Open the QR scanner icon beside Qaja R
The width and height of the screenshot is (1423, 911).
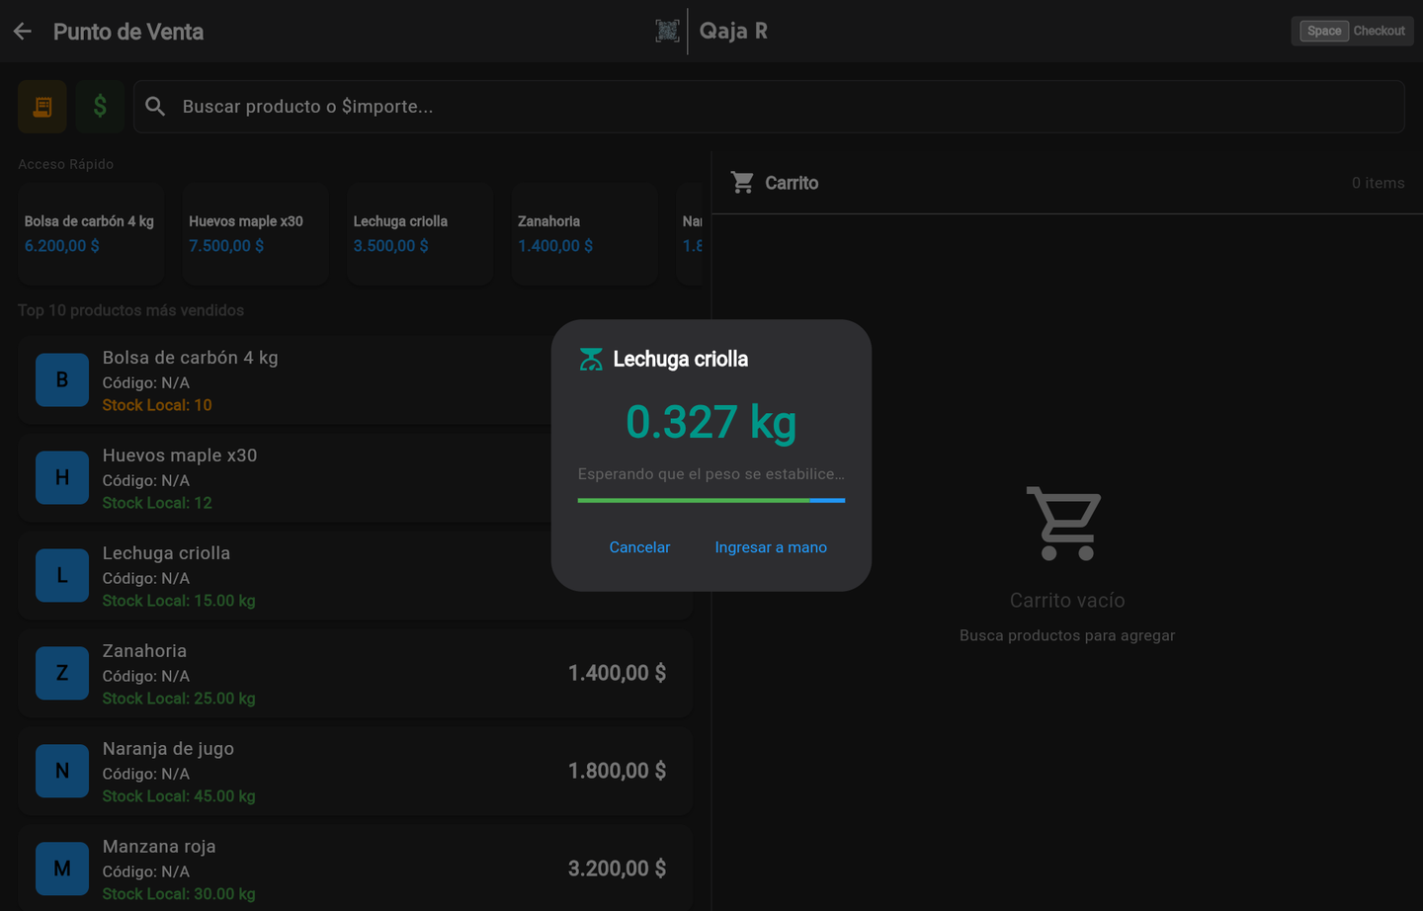click(667, 31)
